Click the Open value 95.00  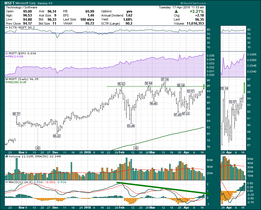coord(28,11)
